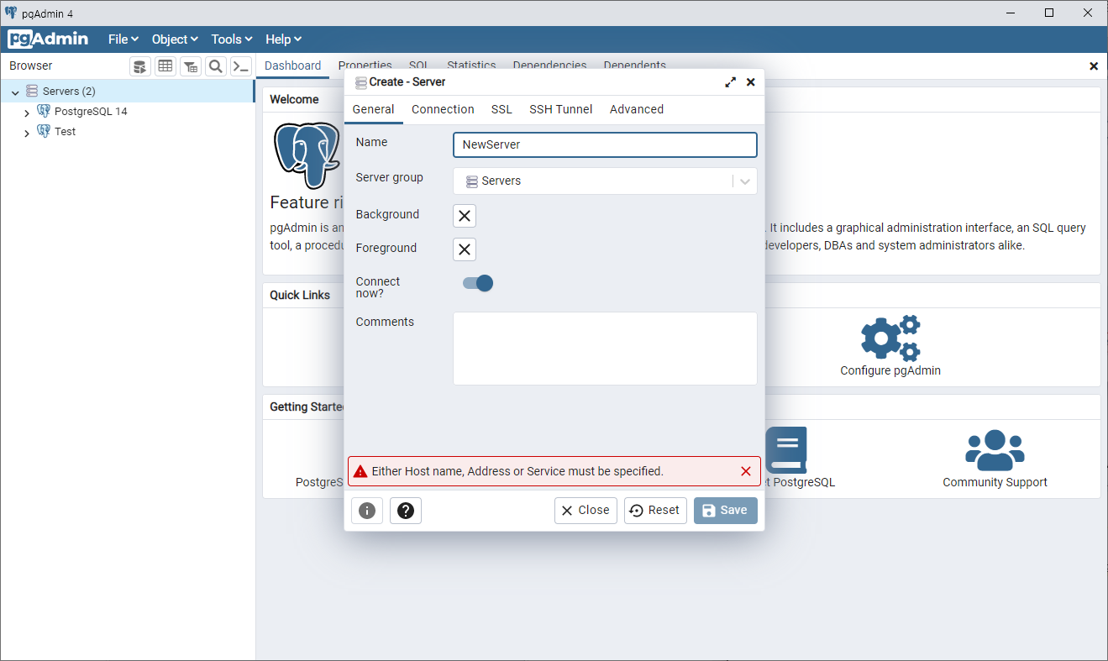This screenshot has height=661, width=1108.
Task: Click the Filtered Rows icon in Browser toolbar
Action: coord(191,66)
